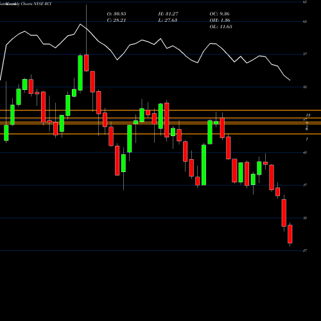
Task: Click the "OC: 9.36" reading
Action: point(220,14)
